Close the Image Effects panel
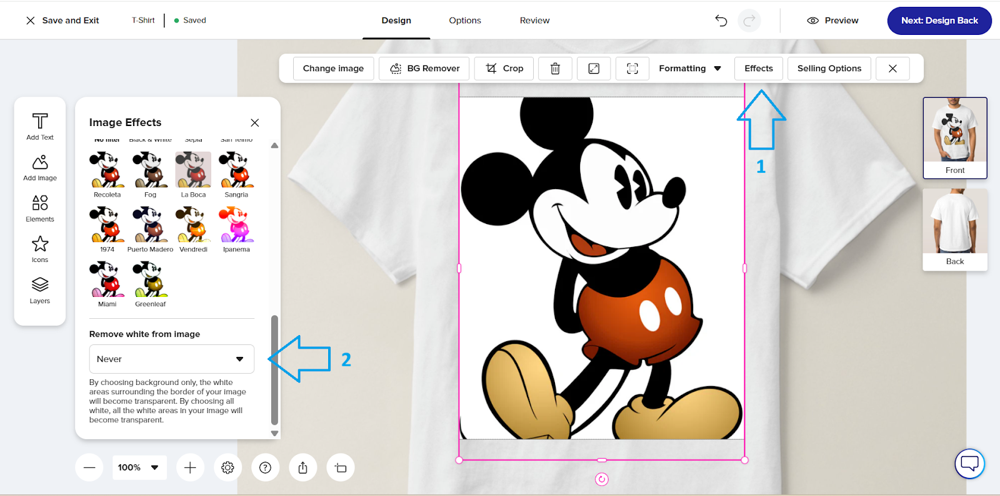The height and width of the screenshot is (496, 1000). click(255, 123)
